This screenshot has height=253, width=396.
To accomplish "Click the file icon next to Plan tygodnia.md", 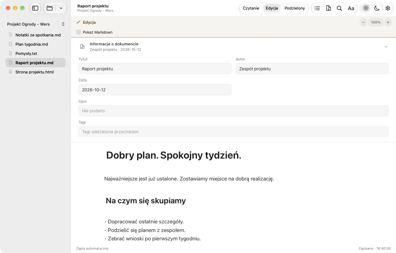I will pyautogui.click(x=11, y=44).
